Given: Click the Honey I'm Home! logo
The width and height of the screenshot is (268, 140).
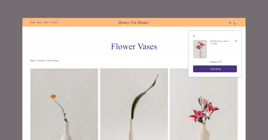Looking at the screenshot, I should coord(134,22).
